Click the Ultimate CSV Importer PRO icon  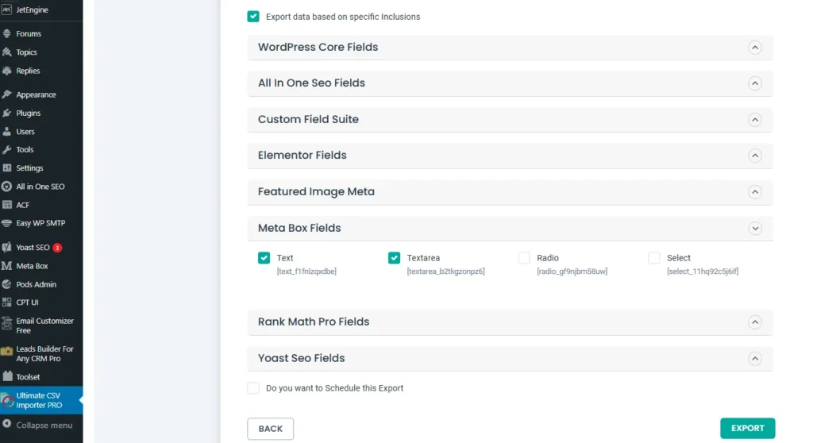point(7,400)
